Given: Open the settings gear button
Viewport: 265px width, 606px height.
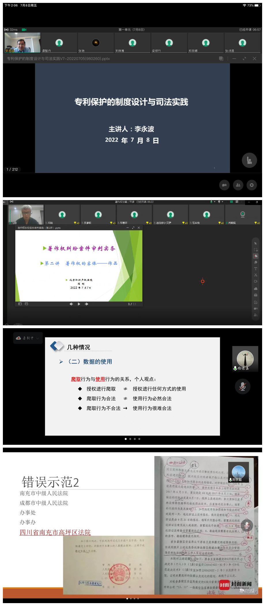Looking at the screenshot, I should (252, 185).
